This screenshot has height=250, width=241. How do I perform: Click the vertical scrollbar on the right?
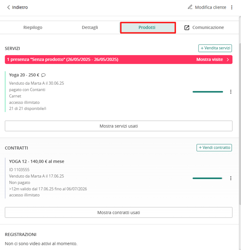[240, 124]
